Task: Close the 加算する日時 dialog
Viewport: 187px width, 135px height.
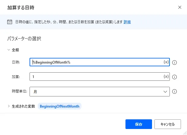Action: click(180, 7)
